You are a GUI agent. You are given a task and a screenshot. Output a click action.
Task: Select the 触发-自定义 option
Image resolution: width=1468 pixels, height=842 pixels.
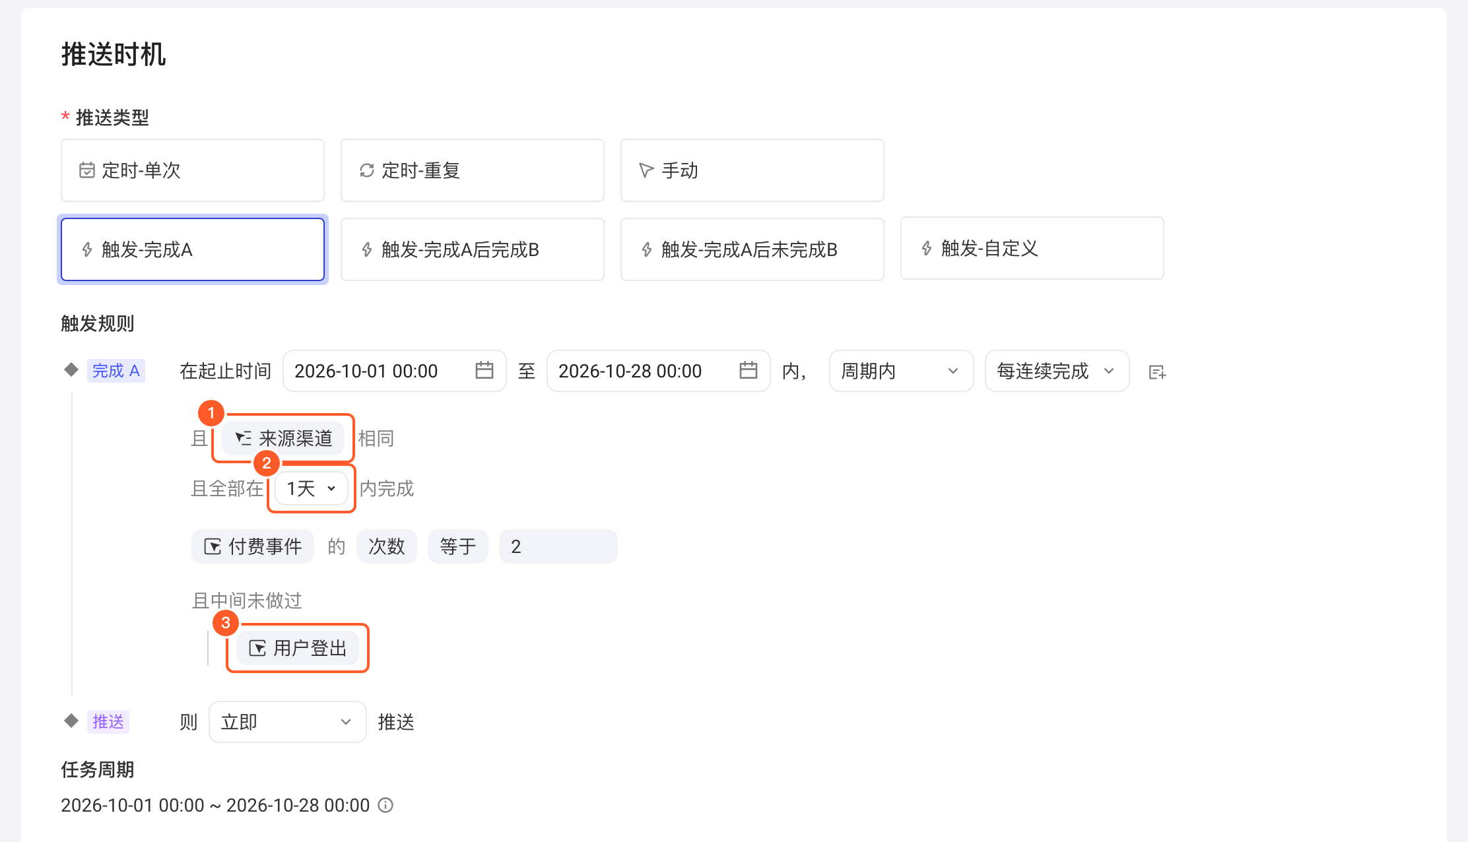[x=1032, y=248]
